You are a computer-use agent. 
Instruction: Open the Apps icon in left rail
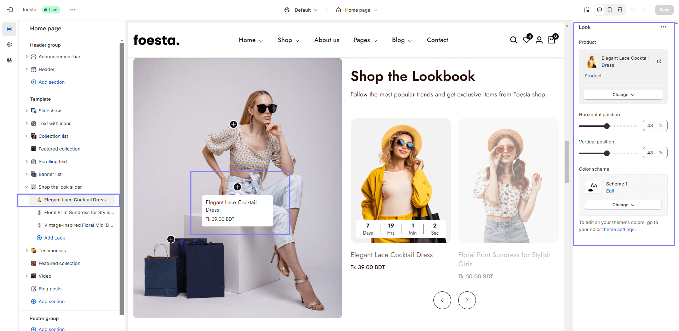(x=9, y=60)
